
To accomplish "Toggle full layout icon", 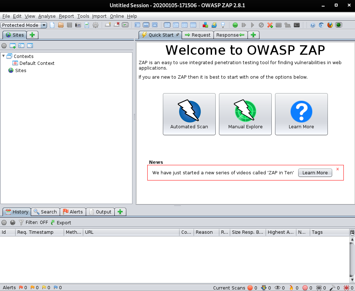I will pos(155,25).
